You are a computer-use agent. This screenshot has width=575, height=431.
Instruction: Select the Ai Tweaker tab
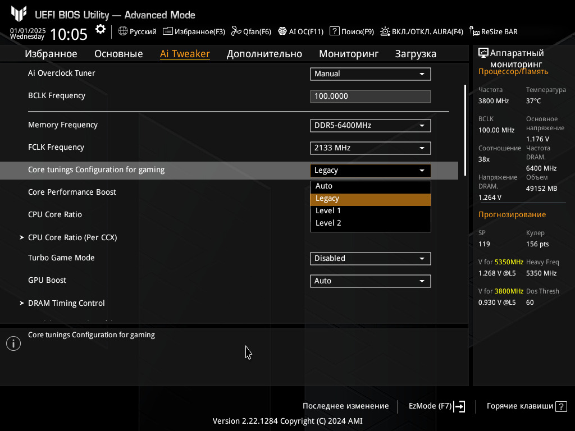pyautogui.click(x=185, y=54)
